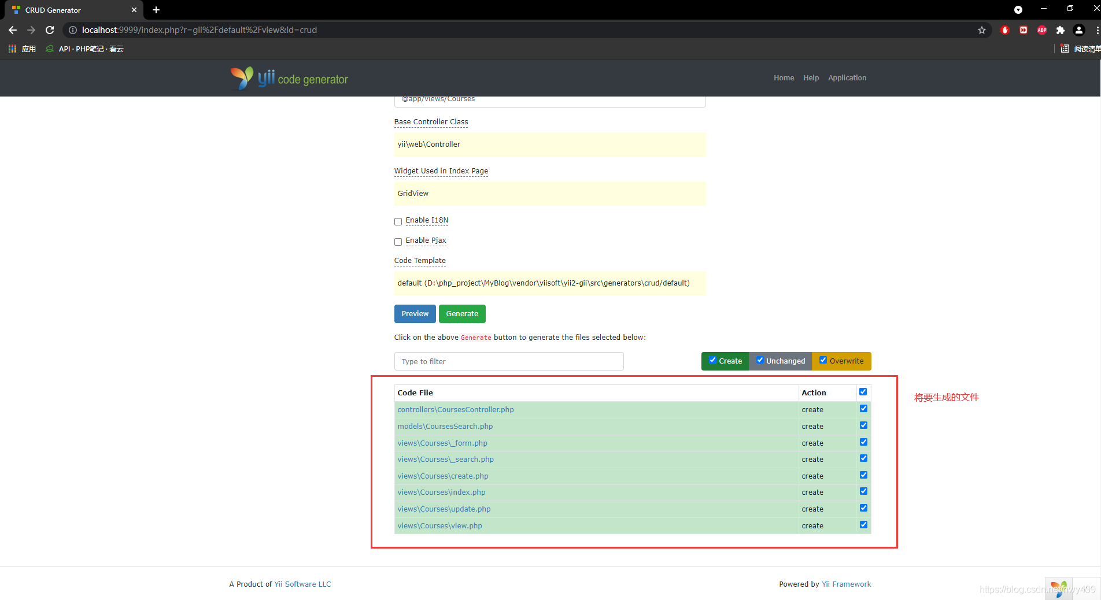Viewport: 1101px width, 600px height.
Task: Toggle the Create filter checkbox
Action: pyautogui.click(x=712, y=360)
